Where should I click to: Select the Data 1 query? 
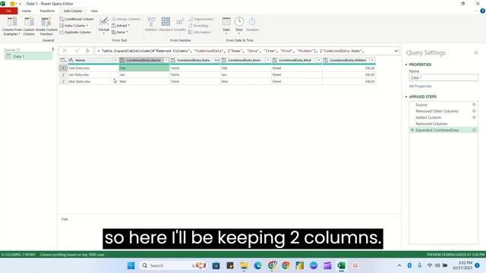pyautogui.click(x=28, y=56)
